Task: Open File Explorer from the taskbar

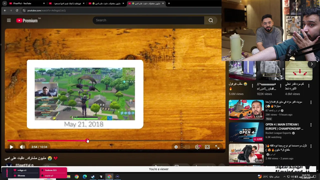Action: [x=68, y=177]
